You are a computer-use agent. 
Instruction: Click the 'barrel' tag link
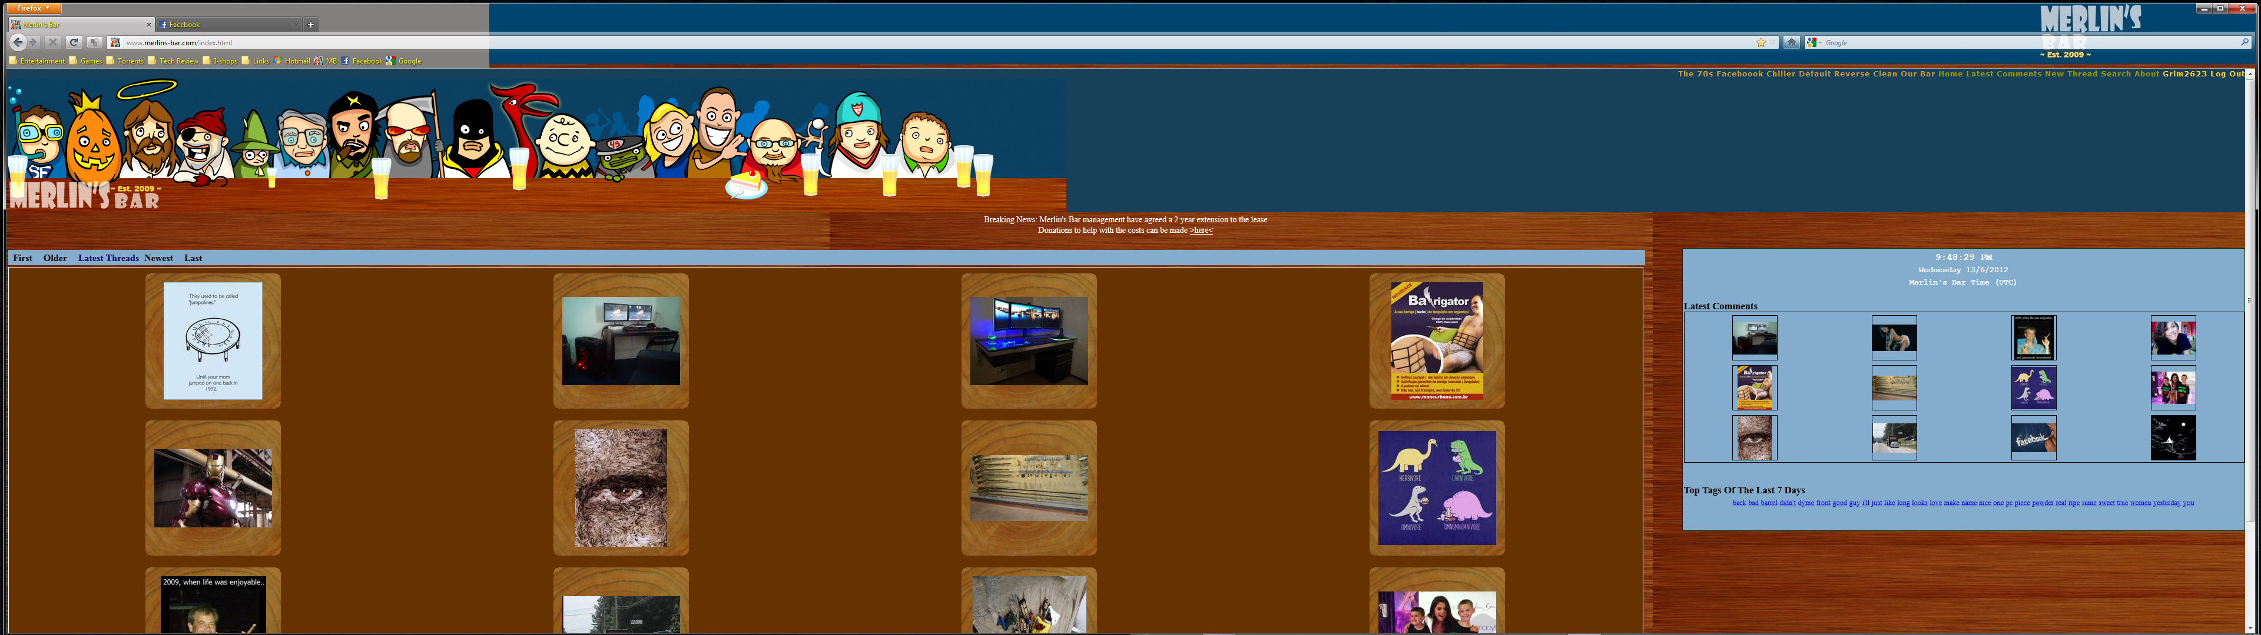click(1769, 503)
